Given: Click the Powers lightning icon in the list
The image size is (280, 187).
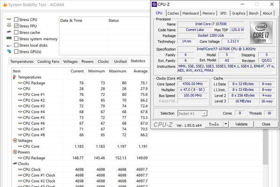Looking at the screenshot, I should pos(15,152).
